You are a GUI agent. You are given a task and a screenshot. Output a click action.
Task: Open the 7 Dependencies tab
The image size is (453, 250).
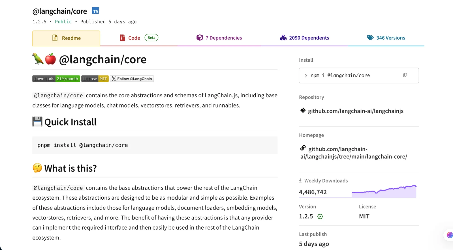[219, 38]
